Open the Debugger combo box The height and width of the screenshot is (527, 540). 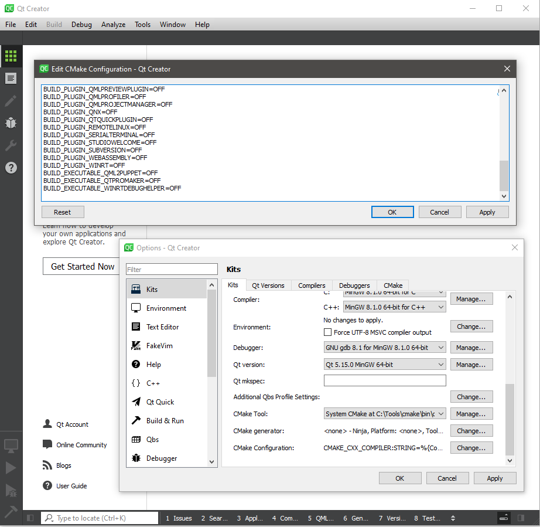385,348
